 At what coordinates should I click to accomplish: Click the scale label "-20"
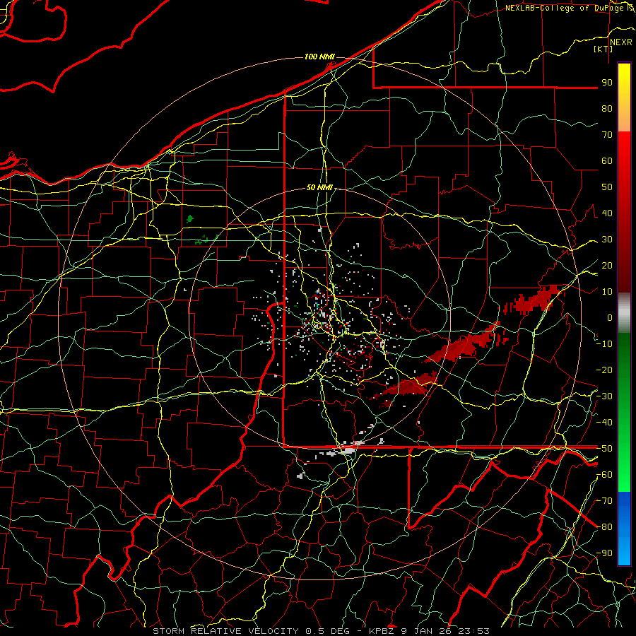[x=604, y=370]
